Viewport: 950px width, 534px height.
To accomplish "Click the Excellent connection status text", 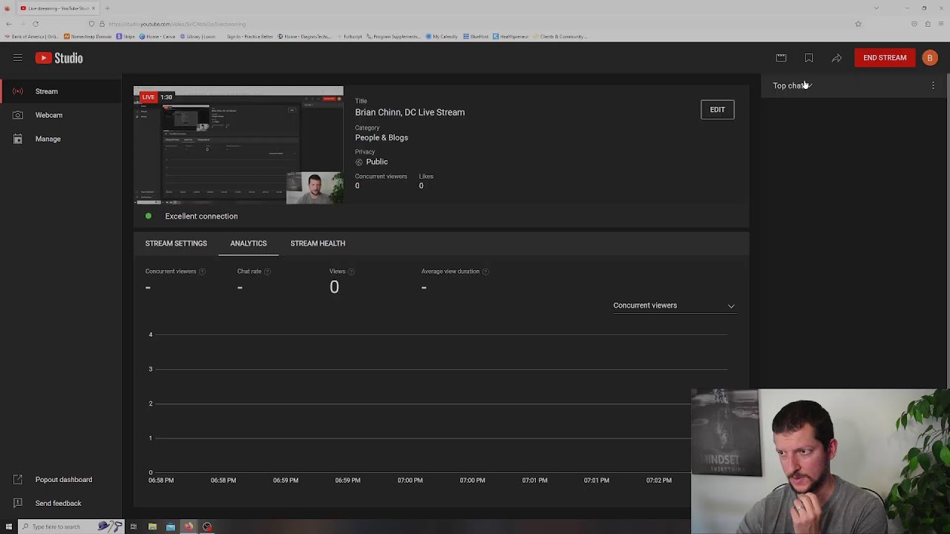I will (201, 217).
